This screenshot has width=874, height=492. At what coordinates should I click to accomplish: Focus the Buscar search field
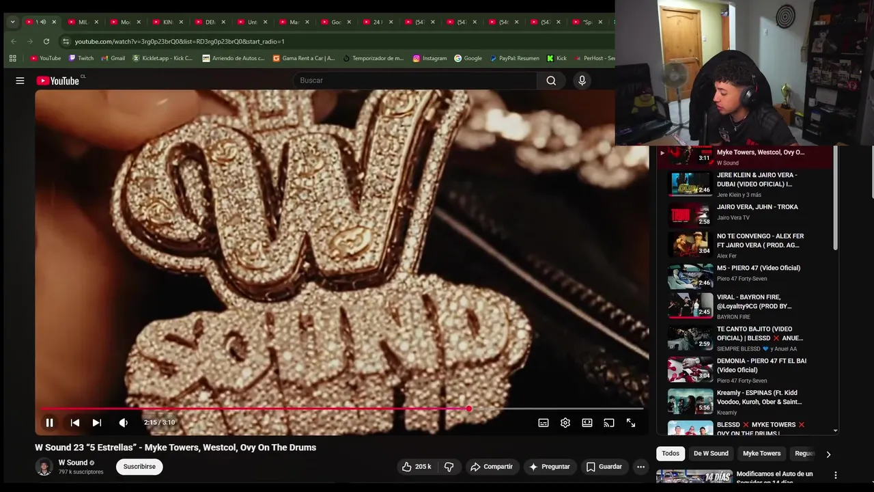click(414, 81)
